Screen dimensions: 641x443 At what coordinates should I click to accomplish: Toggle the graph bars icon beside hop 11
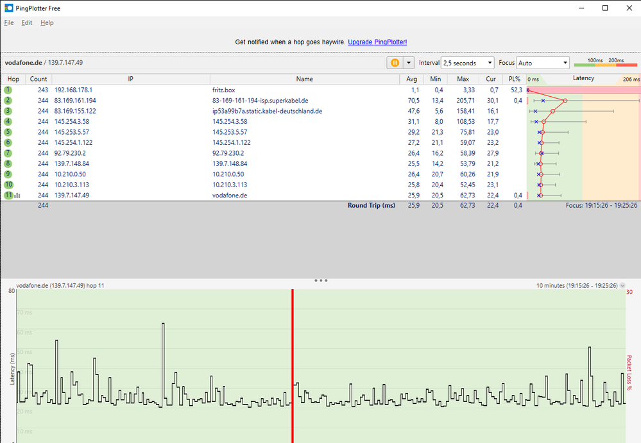[x=17, y=196]
